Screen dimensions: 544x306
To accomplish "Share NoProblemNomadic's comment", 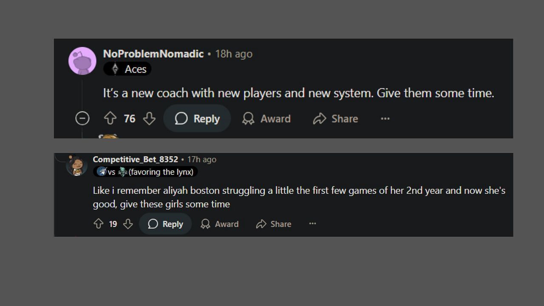I will pyautogui.click(x=335, y=119).
